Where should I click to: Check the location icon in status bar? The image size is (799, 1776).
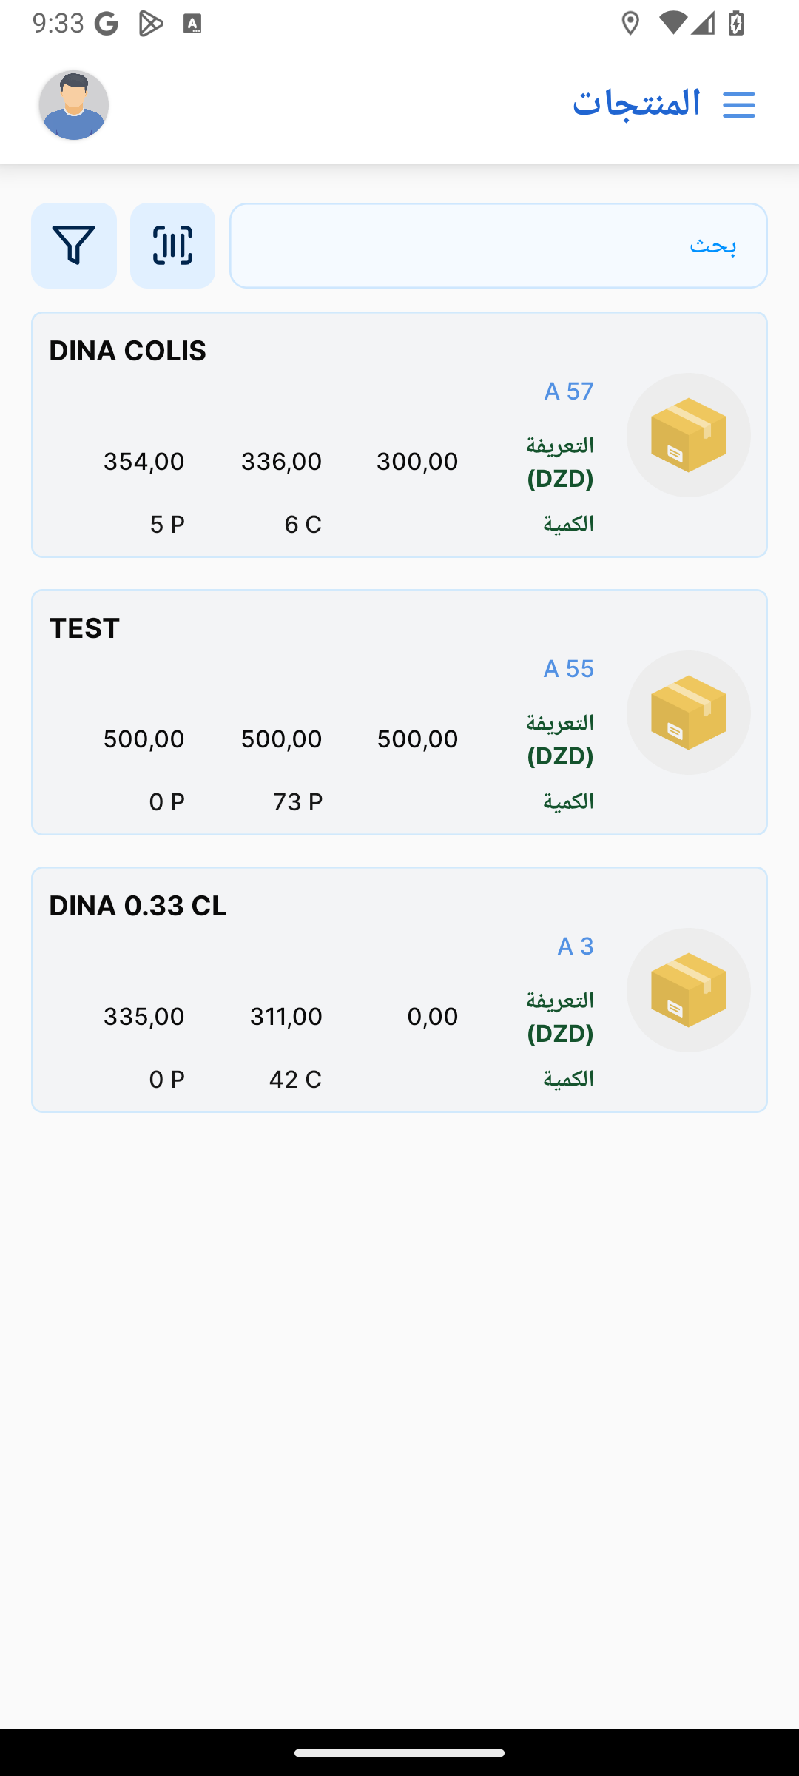[x=630, y=24]
